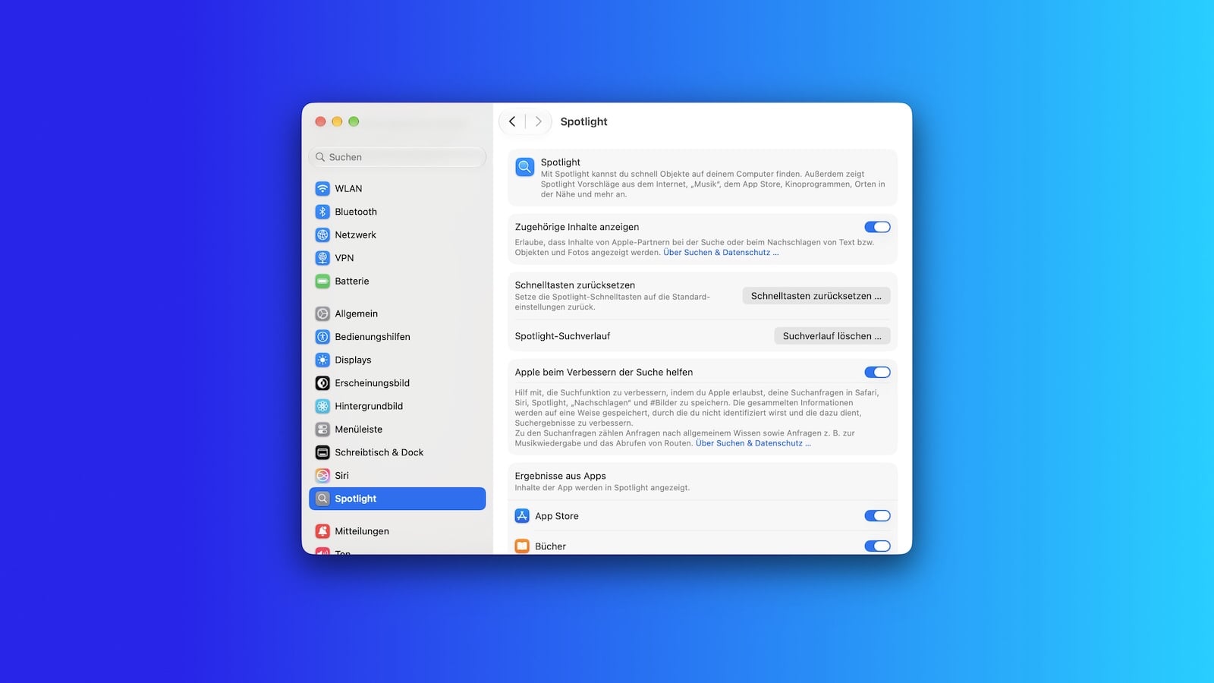1214x683 pixels.
Task: Select the highlighted Spotlight sidebar item
Action: click(398, 499)
